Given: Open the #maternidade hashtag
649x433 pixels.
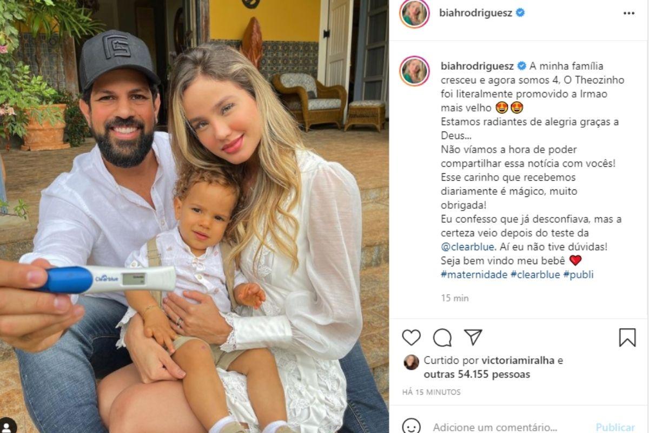Looking at the screenshot, I should (x=474, y=274).
